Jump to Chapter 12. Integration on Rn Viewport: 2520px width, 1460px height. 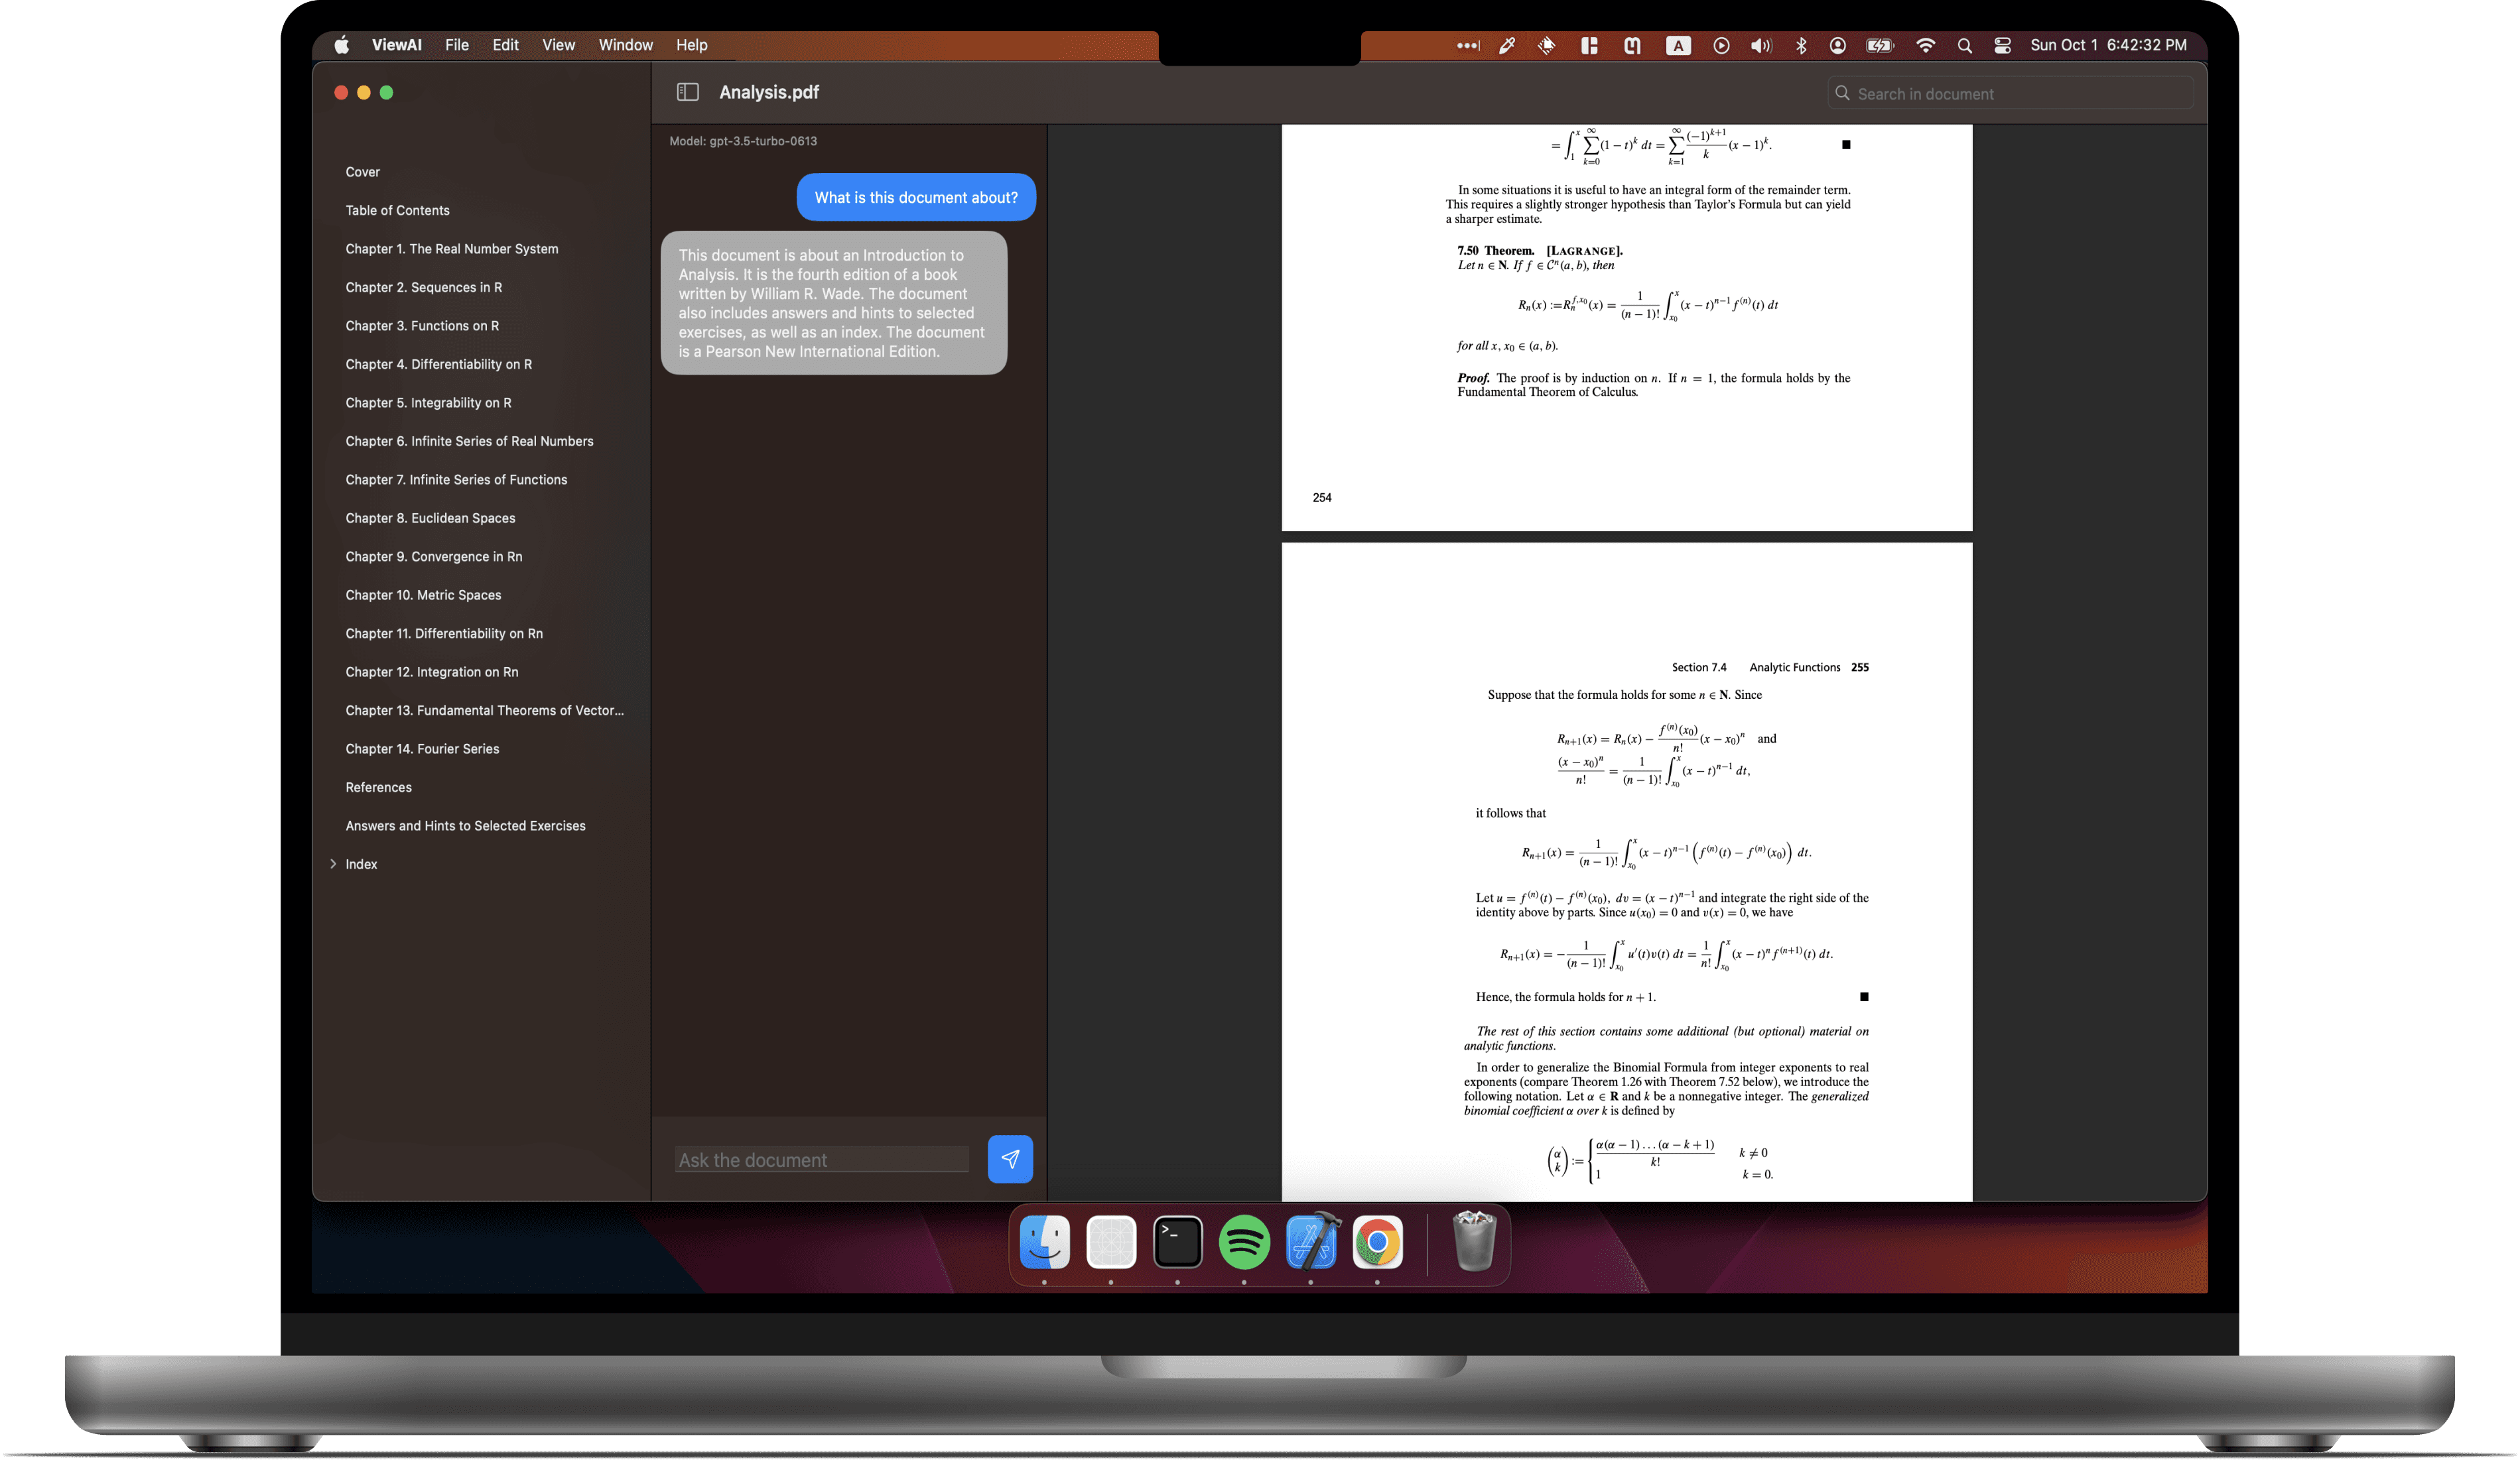pyautogui.click(x=432, y=672)
